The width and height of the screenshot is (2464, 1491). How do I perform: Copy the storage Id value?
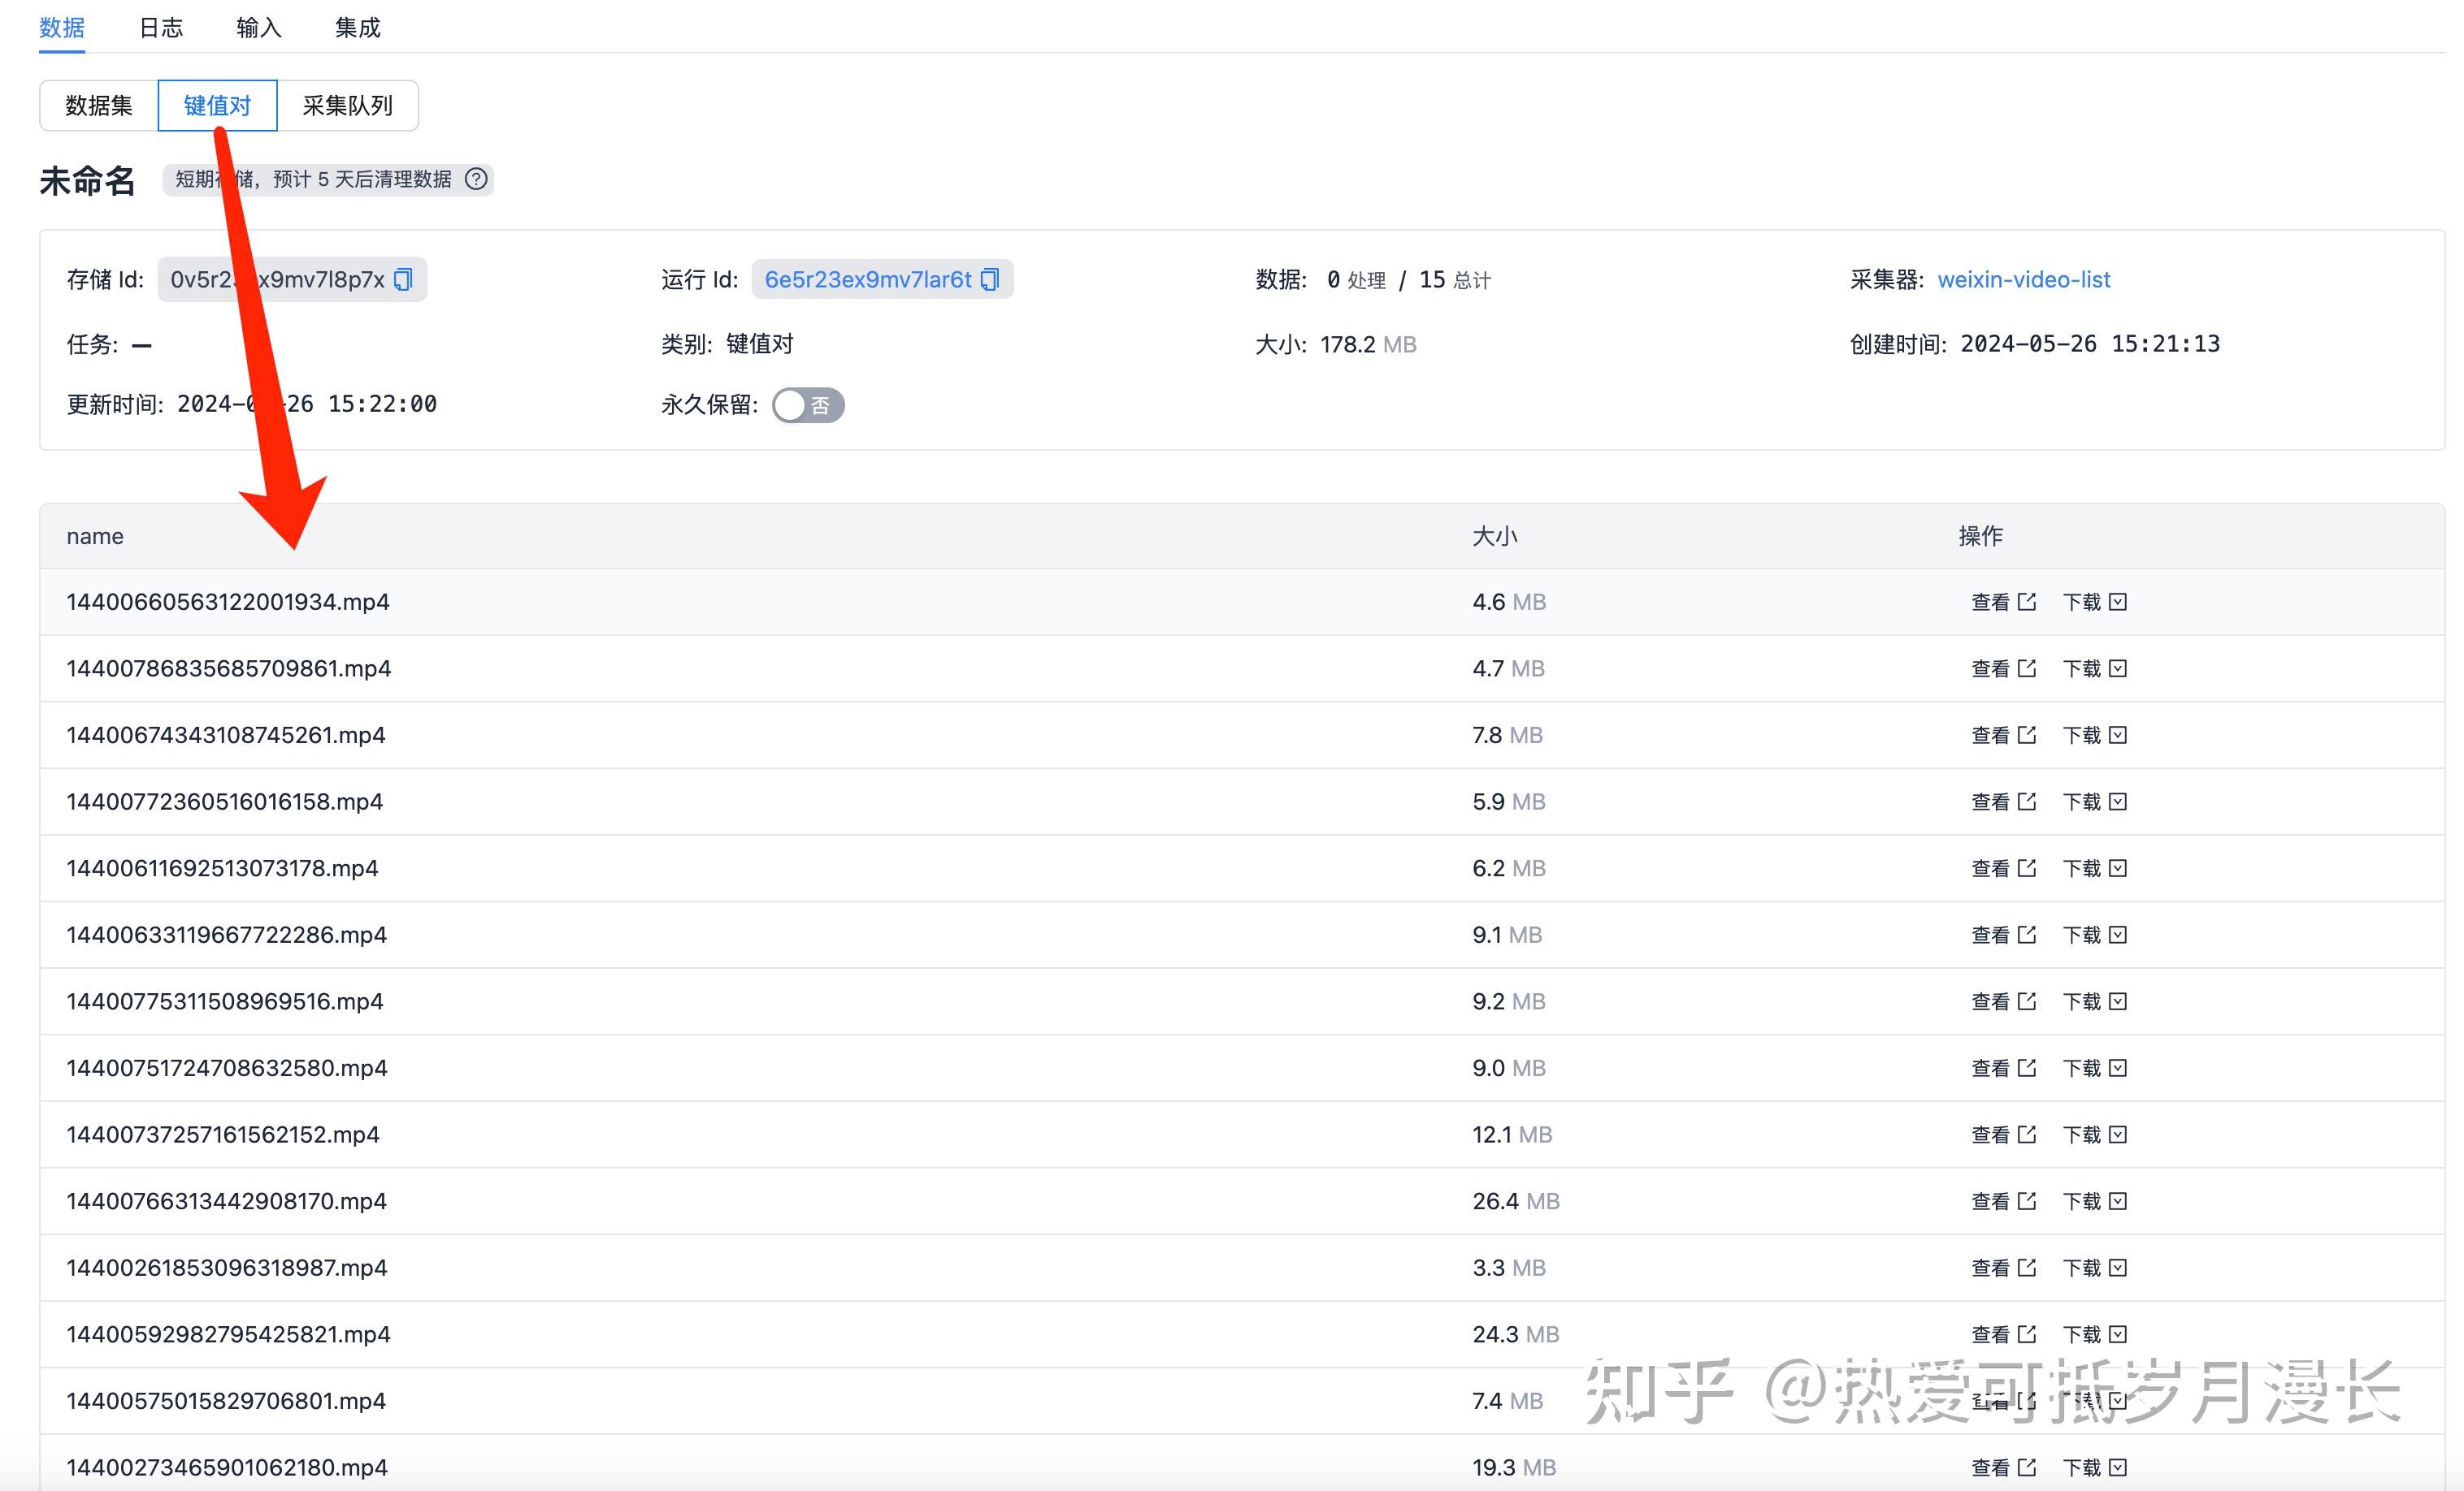(x=403, y=280)
